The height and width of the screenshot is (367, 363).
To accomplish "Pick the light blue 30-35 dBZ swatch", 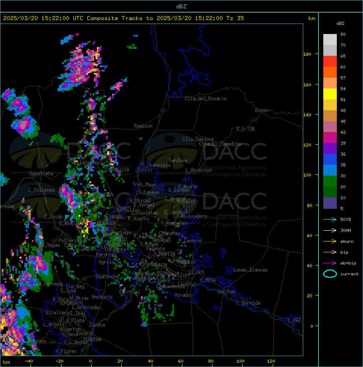I will coord(330,170).
